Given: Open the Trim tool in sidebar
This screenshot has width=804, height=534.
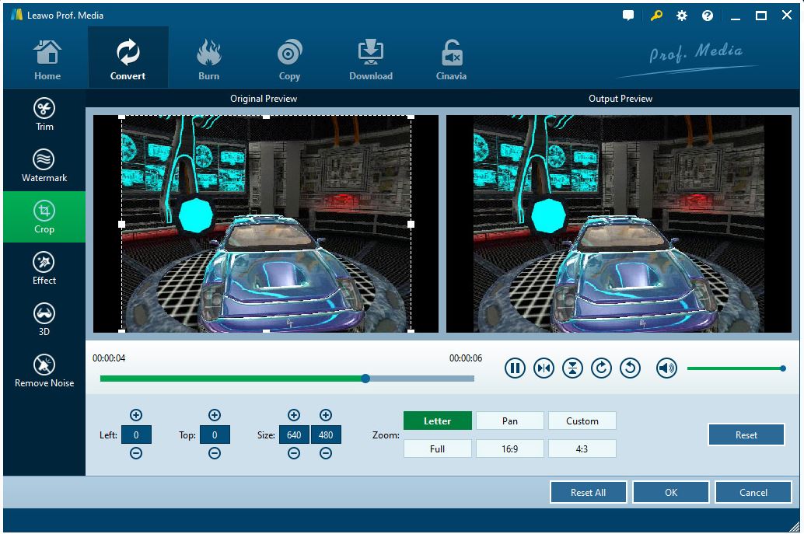Looking at the screenshot, I should coord(44,115).
